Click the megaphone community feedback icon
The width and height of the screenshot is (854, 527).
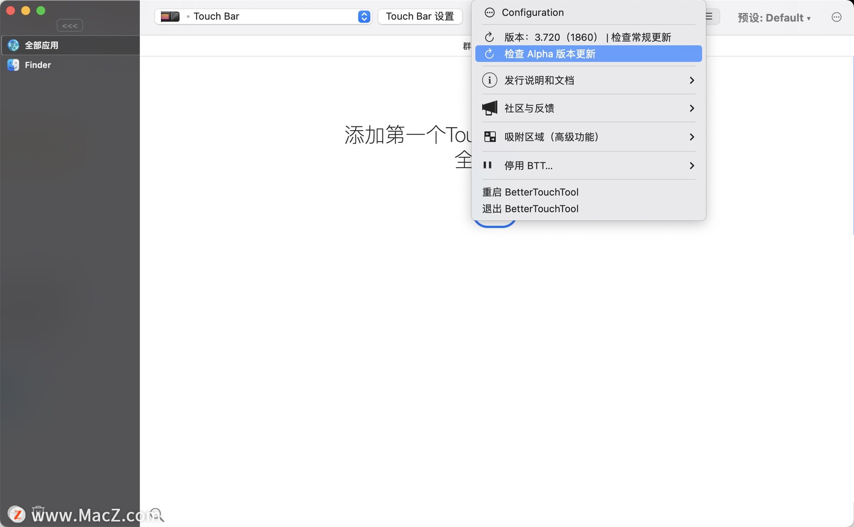click(489, 108)
